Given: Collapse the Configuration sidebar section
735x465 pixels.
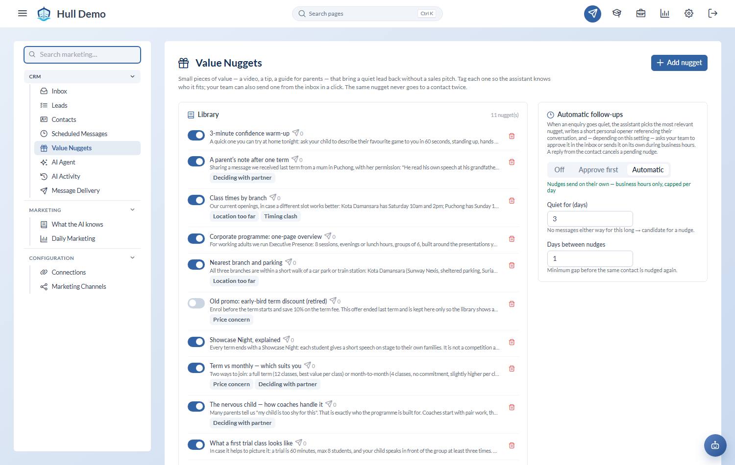Looking at the screenshot, I should (x=82, y=258).
